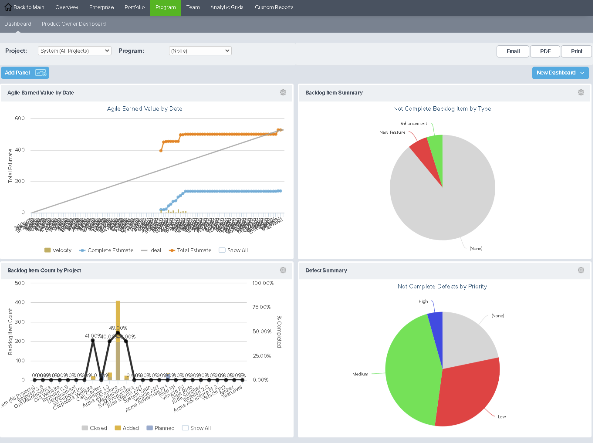Toggle Show All in backlog count legend
Image resolution: width=595 pixels, height=443 pixels.
pos(196,428)
